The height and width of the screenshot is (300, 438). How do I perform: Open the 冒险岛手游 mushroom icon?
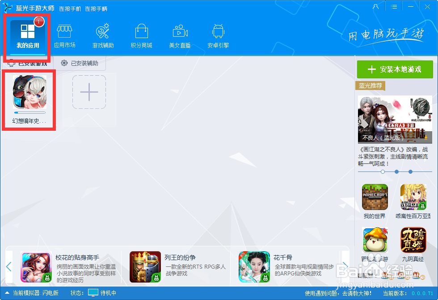click(x=375, y=240)
